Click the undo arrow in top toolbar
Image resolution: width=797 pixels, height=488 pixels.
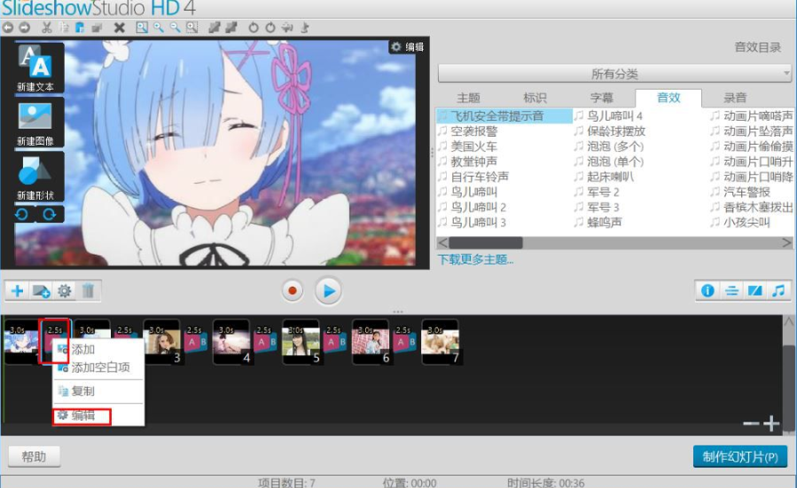click(8, 28)
